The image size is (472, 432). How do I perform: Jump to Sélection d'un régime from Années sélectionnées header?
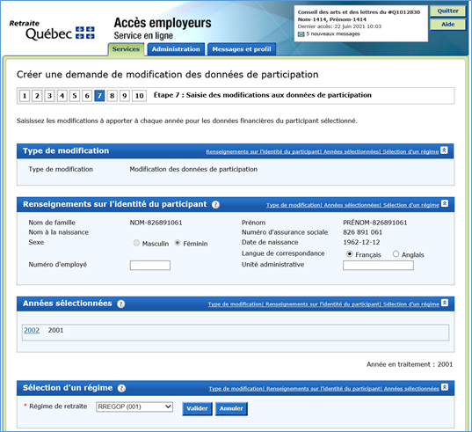[x=411, y=304]
